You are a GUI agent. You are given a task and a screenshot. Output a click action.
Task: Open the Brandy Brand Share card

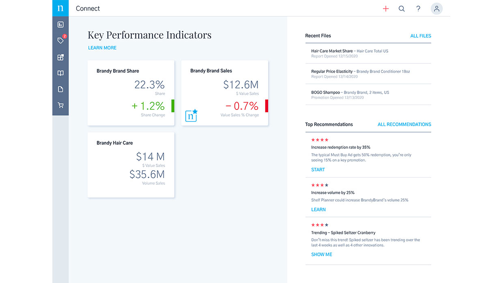131,93
